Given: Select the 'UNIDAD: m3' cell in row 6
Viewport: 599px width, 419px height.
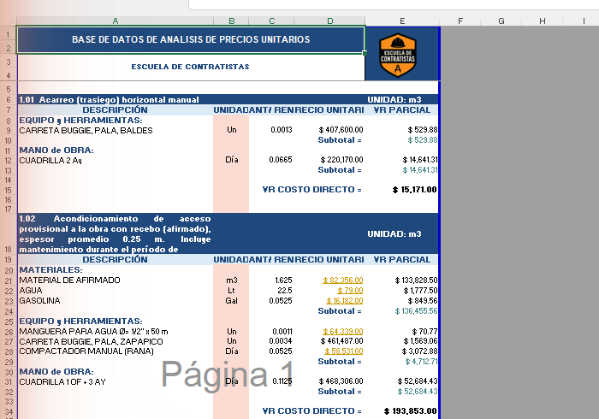Looking at the screenshot, I should tap(402, 99).
